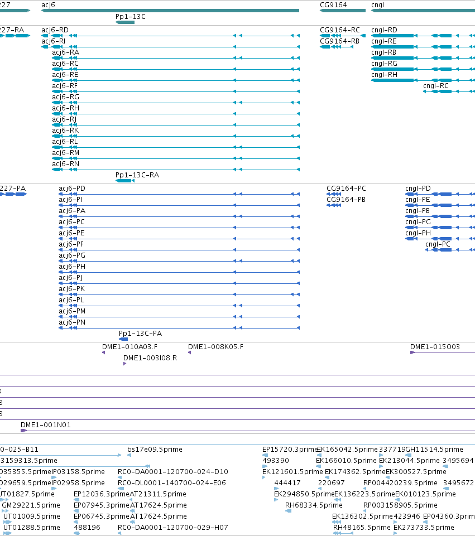Open transcript acj6-RI label
The image size is (475, 536).
coord(54,41)
